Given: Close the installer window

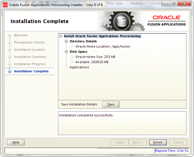Looking at the screenshot, I should (x=184, y=4).
